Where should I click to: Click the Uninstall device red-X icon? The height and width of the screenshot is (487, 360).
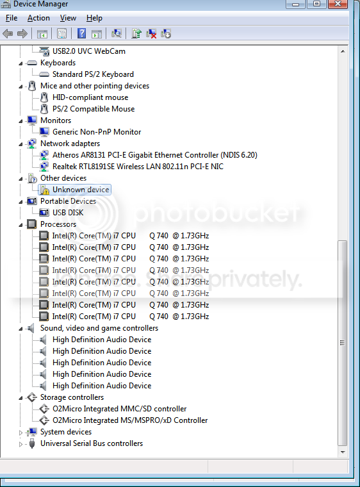[151, 33]
